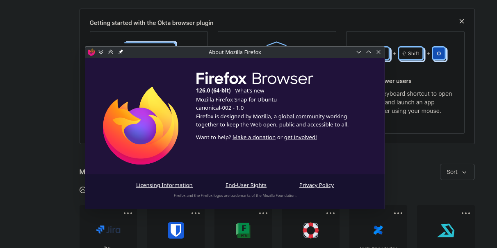Toggle keep-below with the double down arrows

pos(101,52)
